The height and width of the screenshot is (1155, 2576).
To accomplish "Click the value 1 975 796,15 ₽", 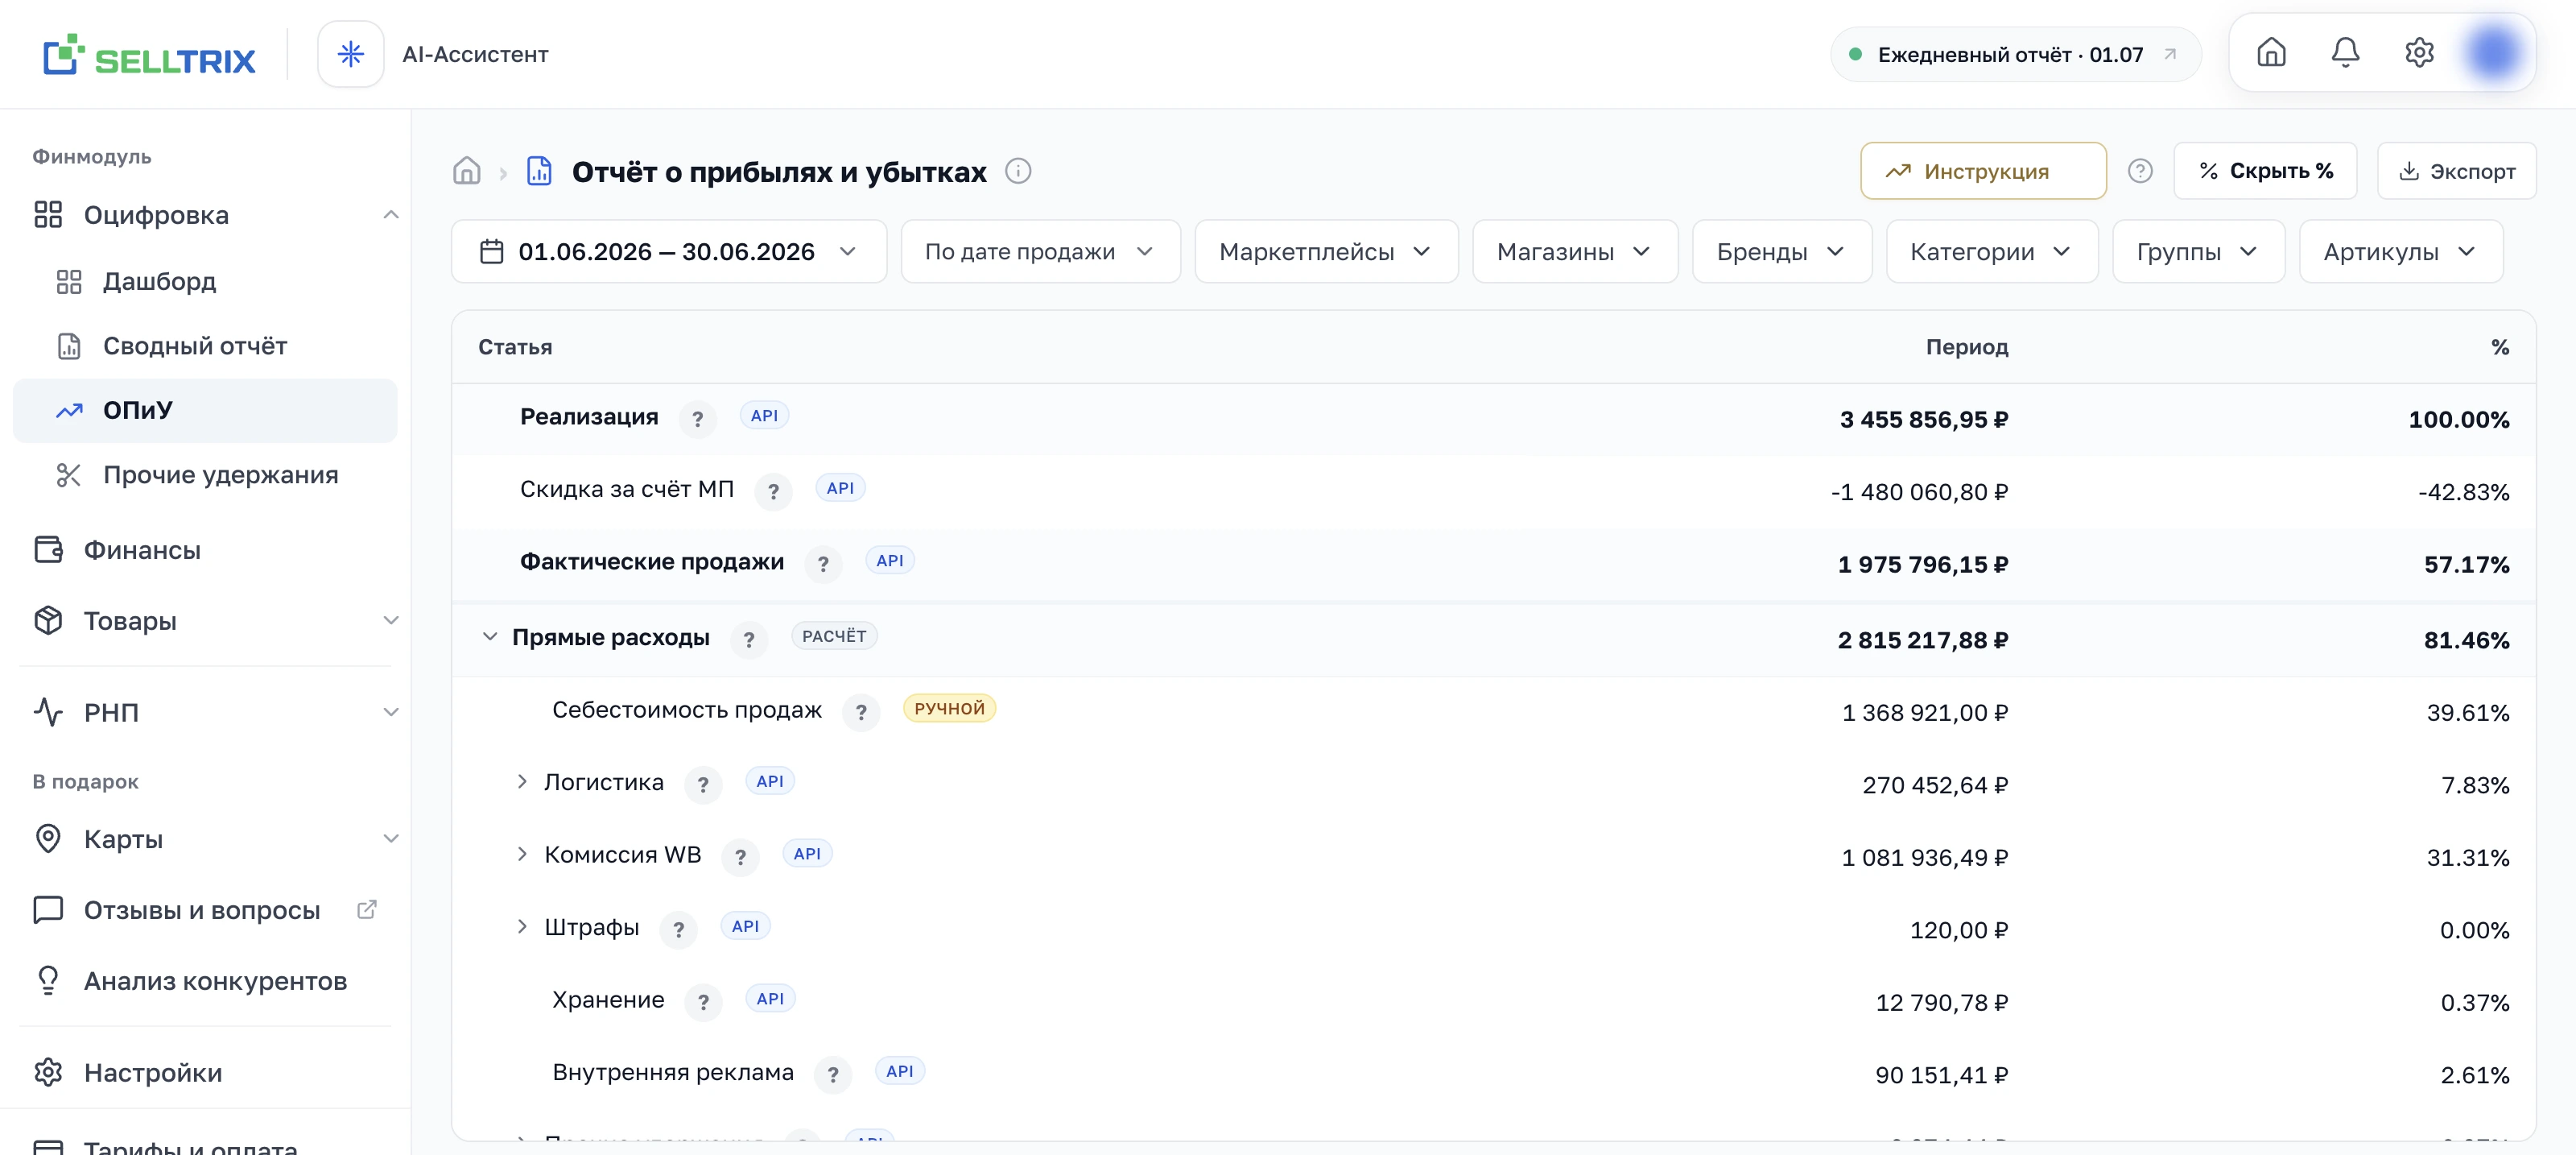I will (1923, 565).
